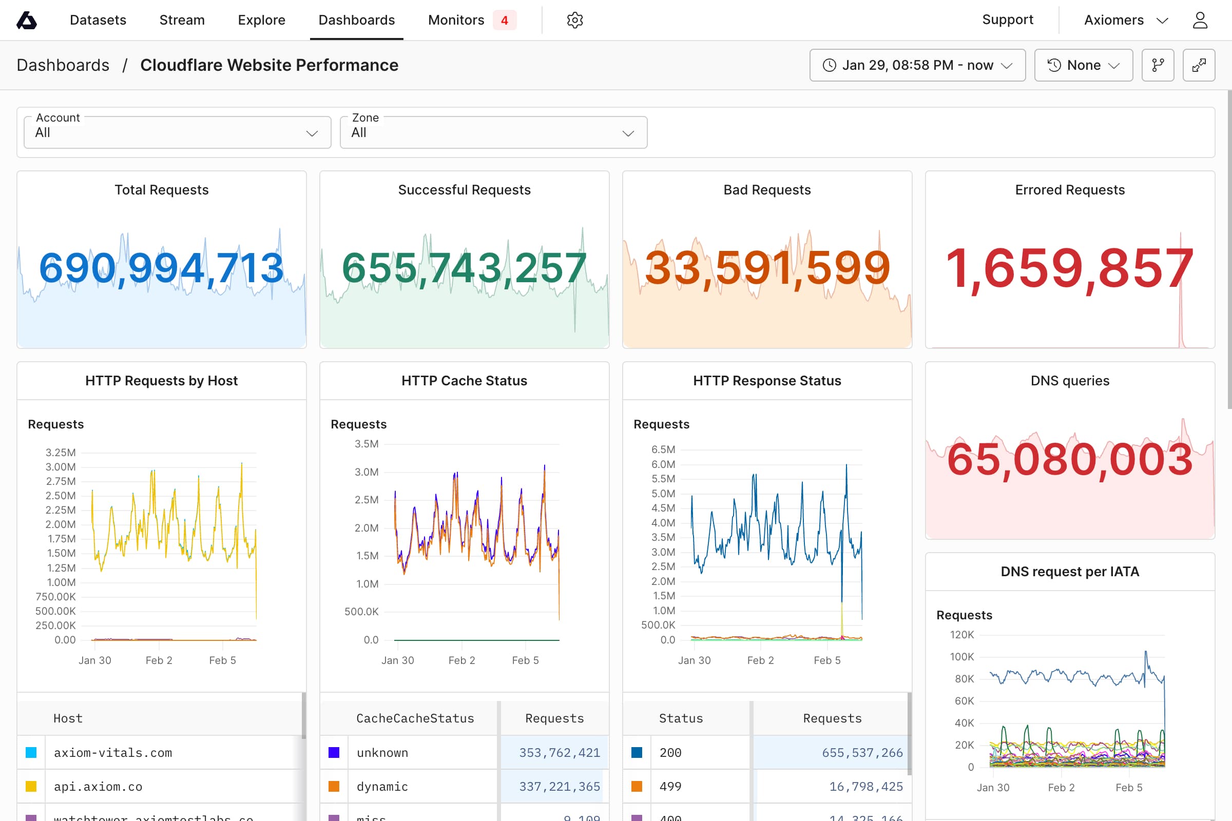Open the time range picker dropdown
The width and height of the screenshot is (1232, 821).
(x=917, y=65)
